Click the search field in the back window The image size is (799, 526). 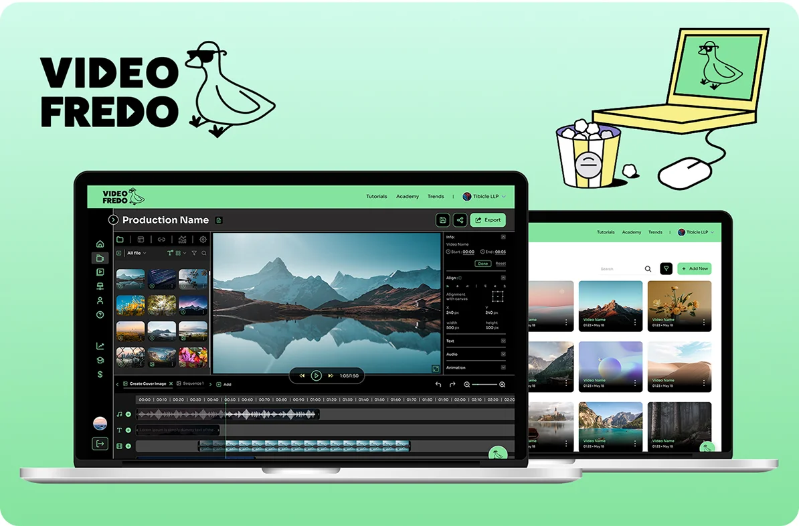click(x=626, y=268)
